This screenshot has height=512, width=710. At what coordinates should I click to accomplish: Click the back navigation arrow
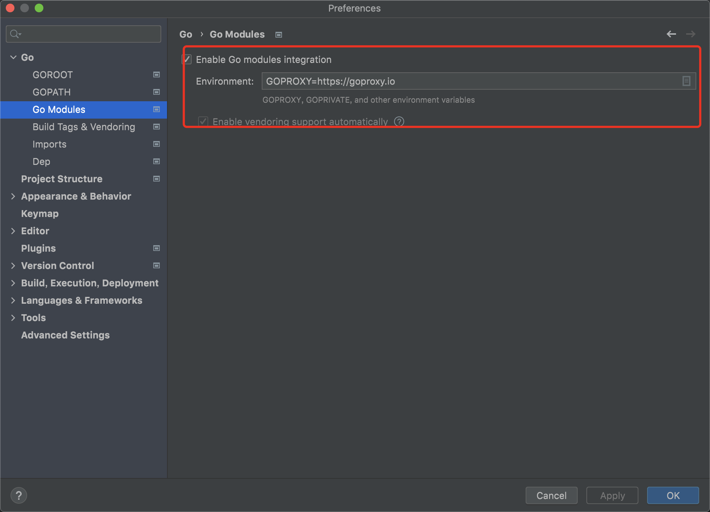coord(671,34)
